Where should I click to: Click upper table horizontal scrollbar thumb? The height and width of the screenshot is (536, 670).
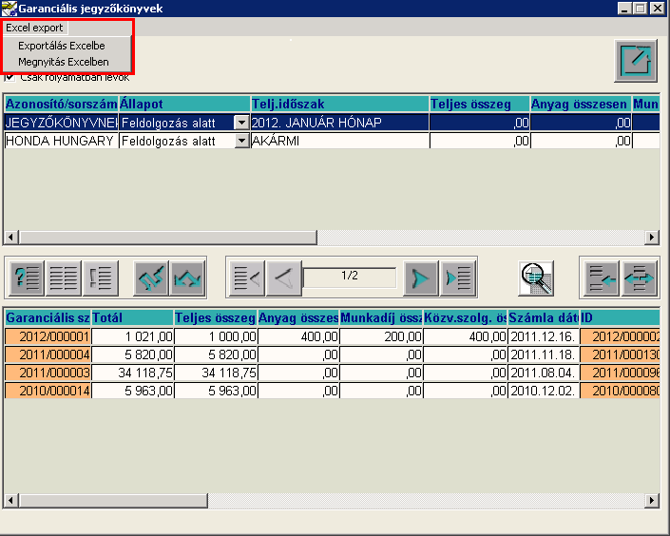[x=168, y=237]
